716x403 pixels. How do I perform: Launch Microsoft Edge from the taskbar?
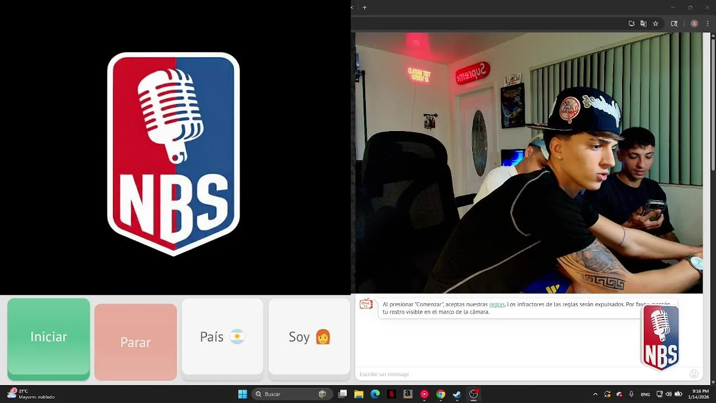pos(375,394)
